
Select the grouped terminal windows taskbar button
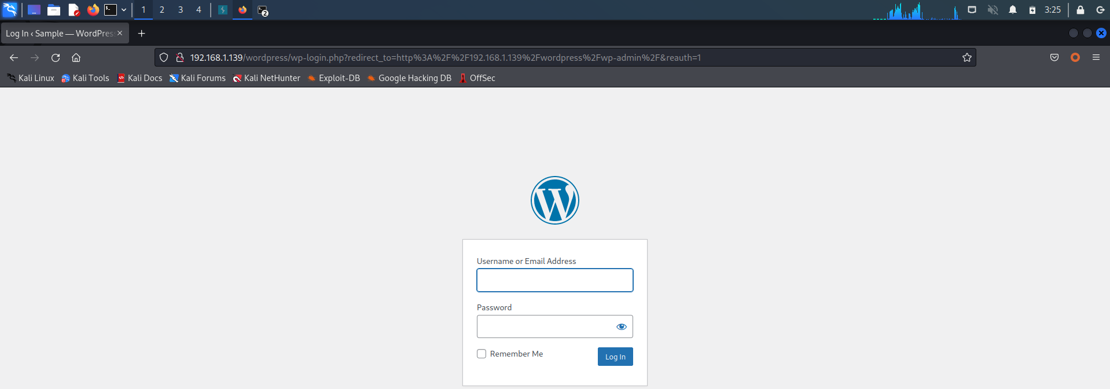[x=263, y=10]
